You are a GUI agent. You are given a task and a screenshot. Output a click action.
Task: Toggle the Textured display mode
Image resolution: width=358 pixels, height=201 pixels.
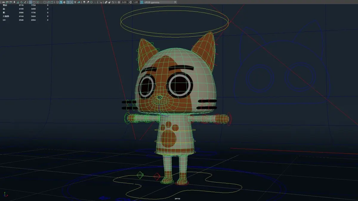click(x=71, y=2)
